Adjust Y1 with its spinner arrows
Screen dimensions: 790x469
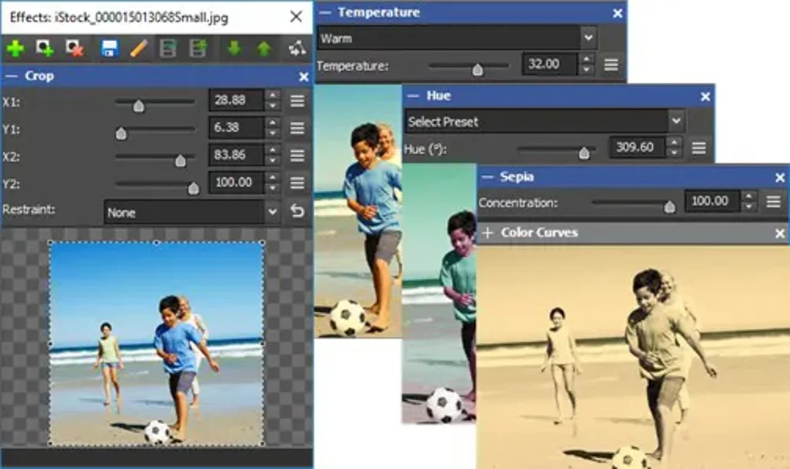[273, 128]
